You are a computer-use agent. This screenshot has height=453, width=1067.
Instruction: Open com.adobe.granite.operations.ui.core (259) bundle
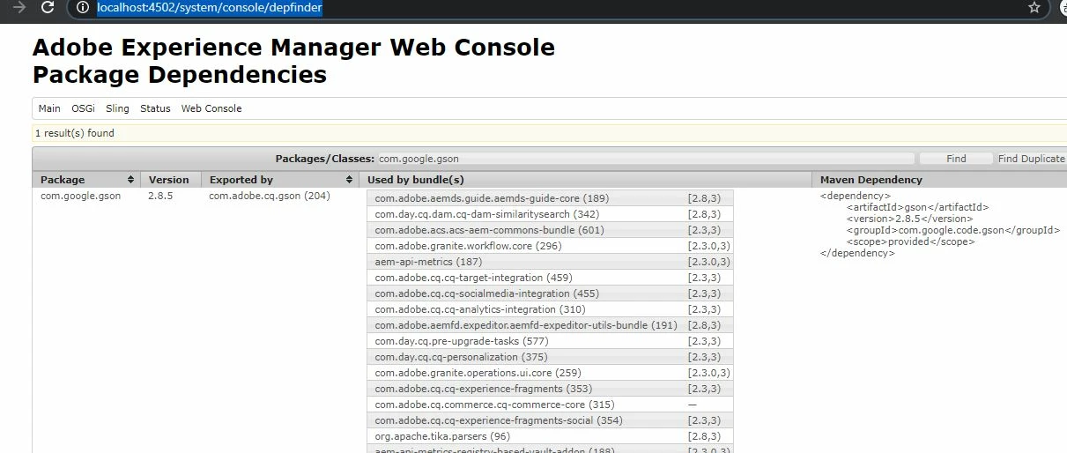pos(478,373)
